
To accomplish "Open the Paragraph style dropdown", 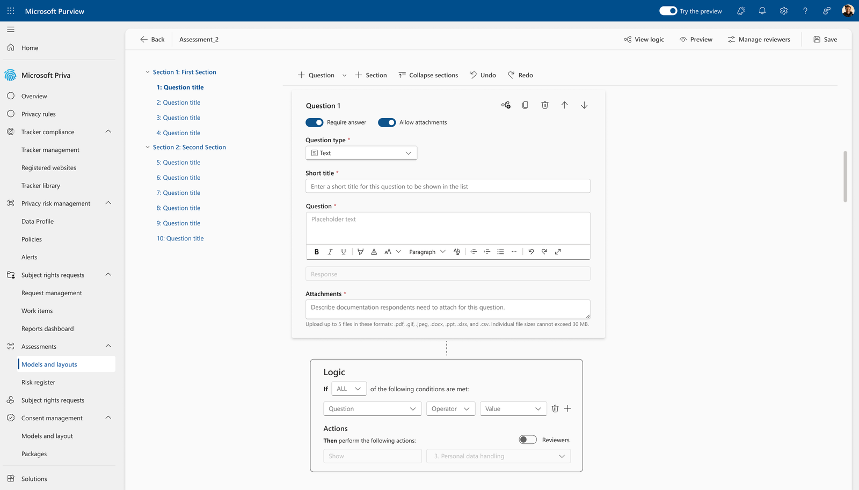I will coord(427,252).
